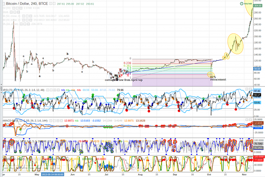
Task: Select the '81% retracement' text annotation
Action: [218, 78]
